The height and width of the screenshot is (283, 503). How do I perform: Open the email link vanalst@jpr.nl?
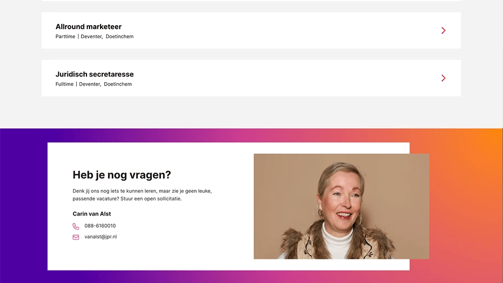[x=101, y=237]
